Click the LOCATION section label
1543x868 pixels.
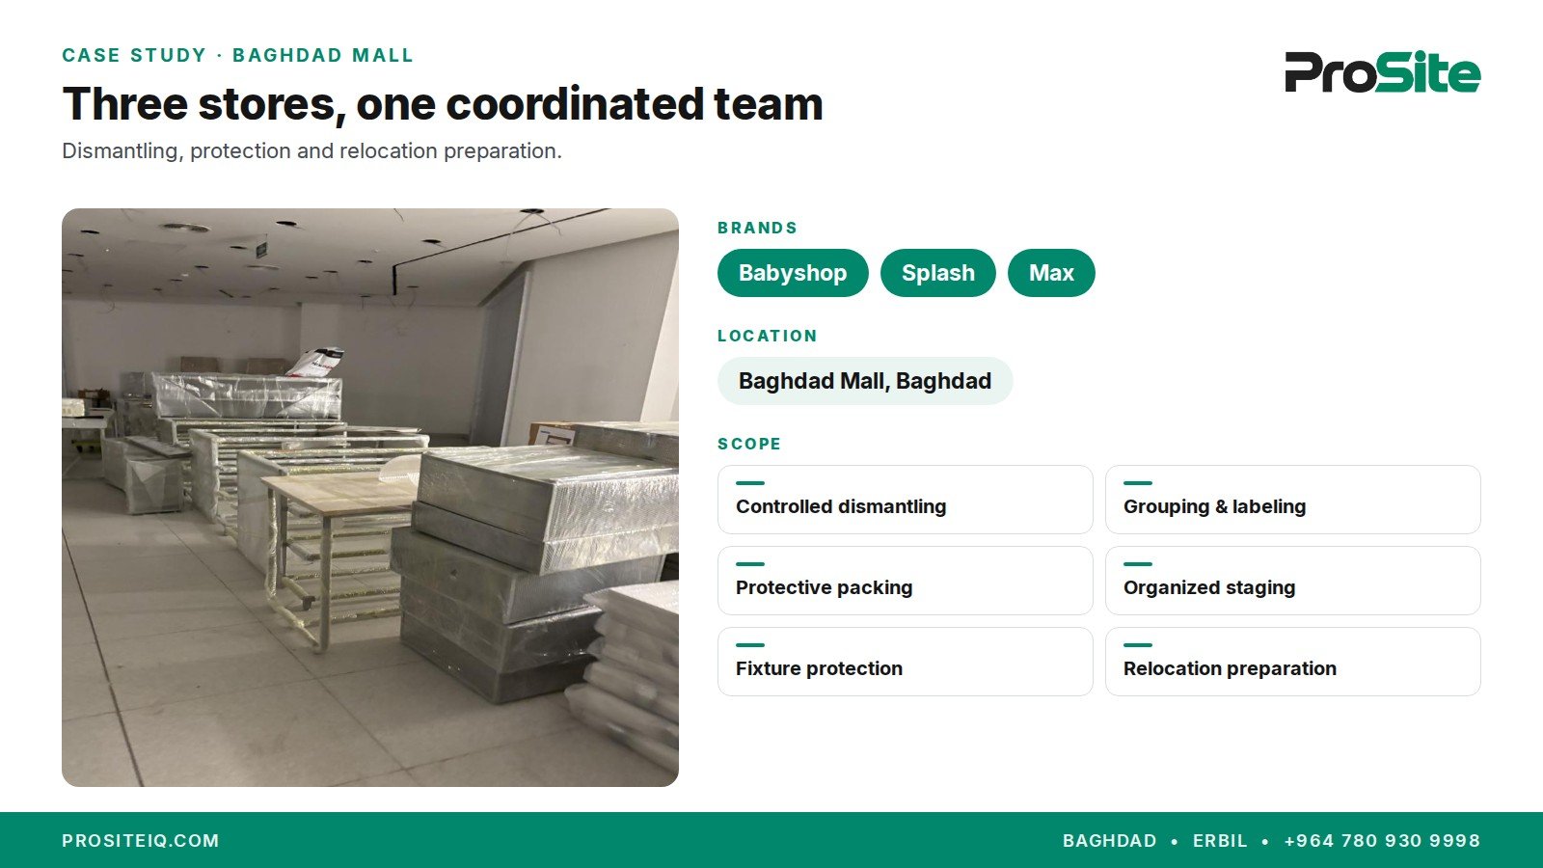(768, 337)
